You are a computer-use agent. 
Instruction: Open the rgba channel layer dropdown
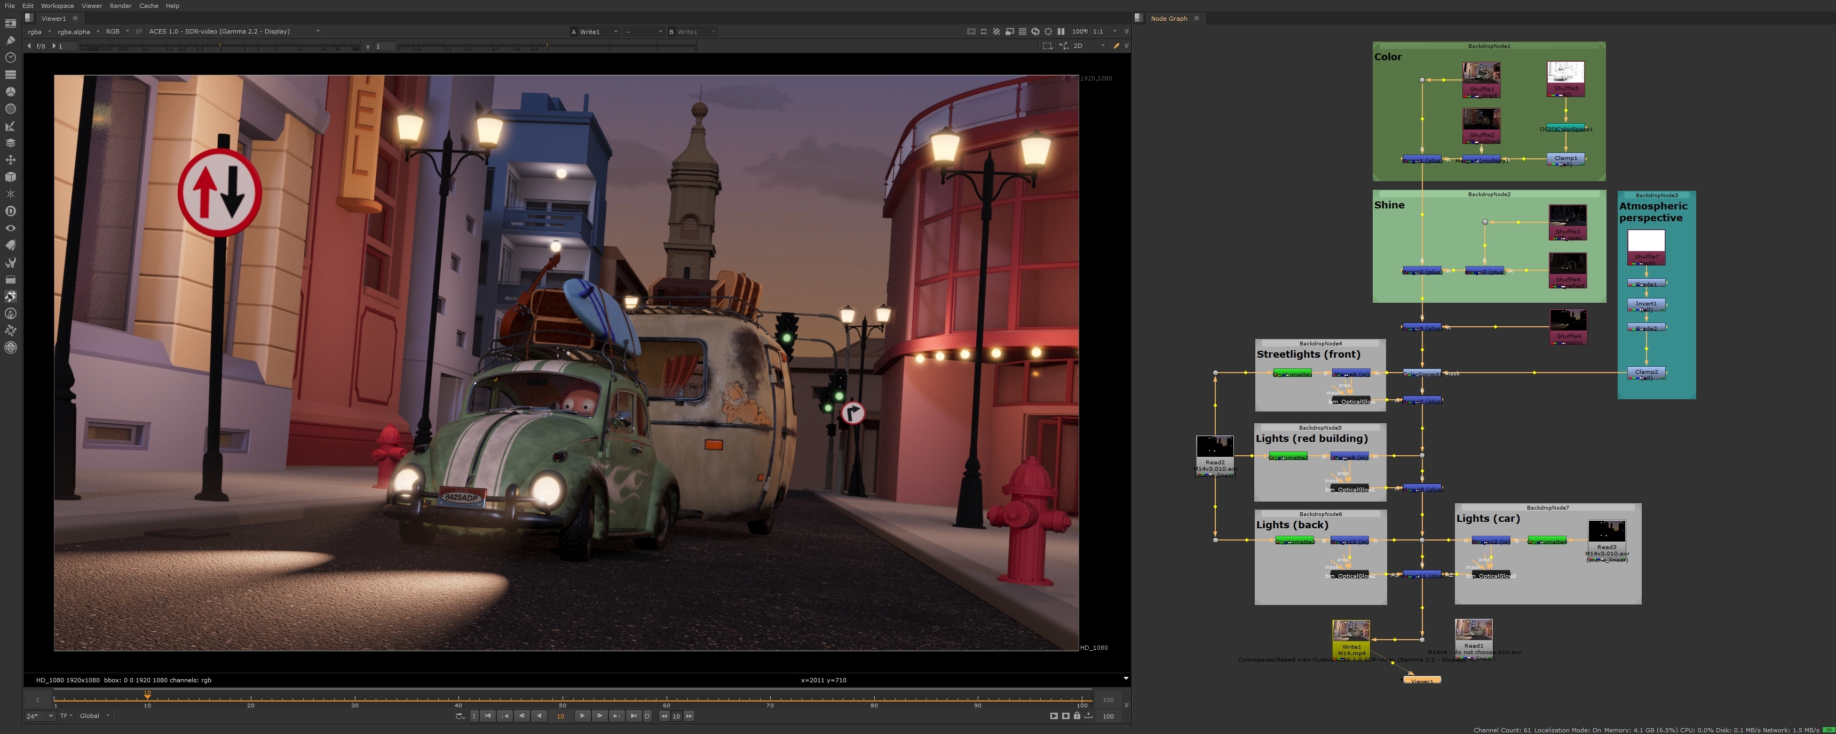39,31
